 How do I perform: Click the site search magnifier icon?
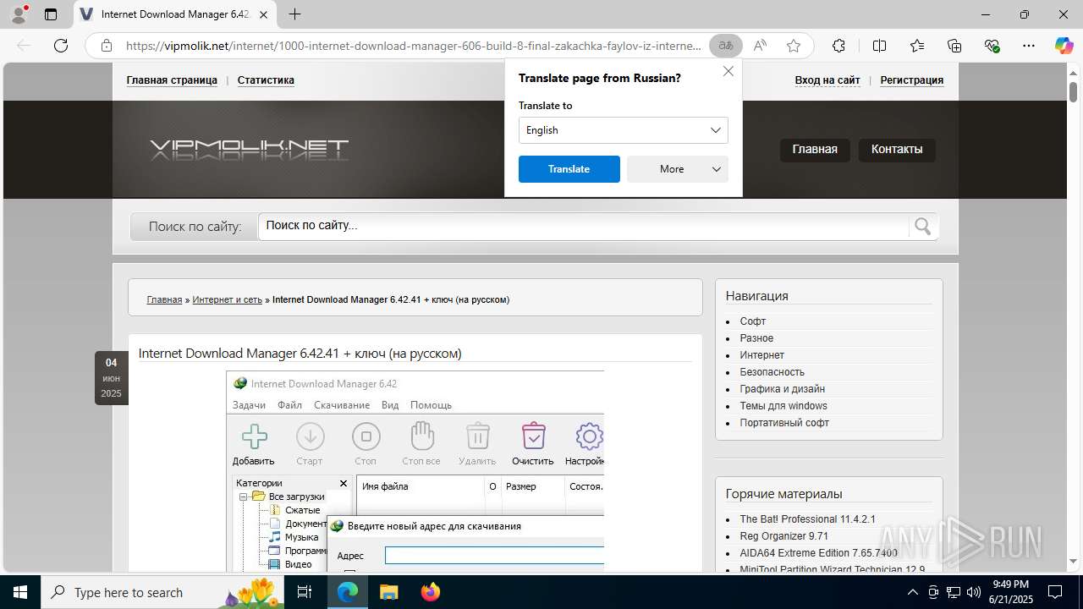pos(922,226)
